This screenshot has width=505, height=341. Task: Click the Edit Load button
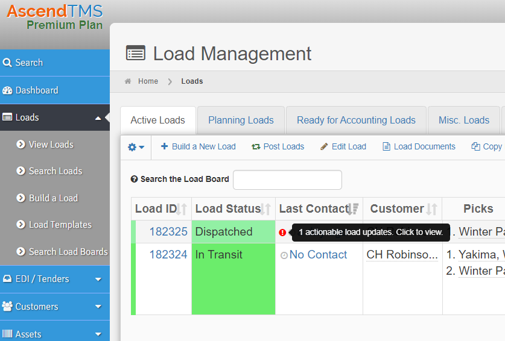343,146
